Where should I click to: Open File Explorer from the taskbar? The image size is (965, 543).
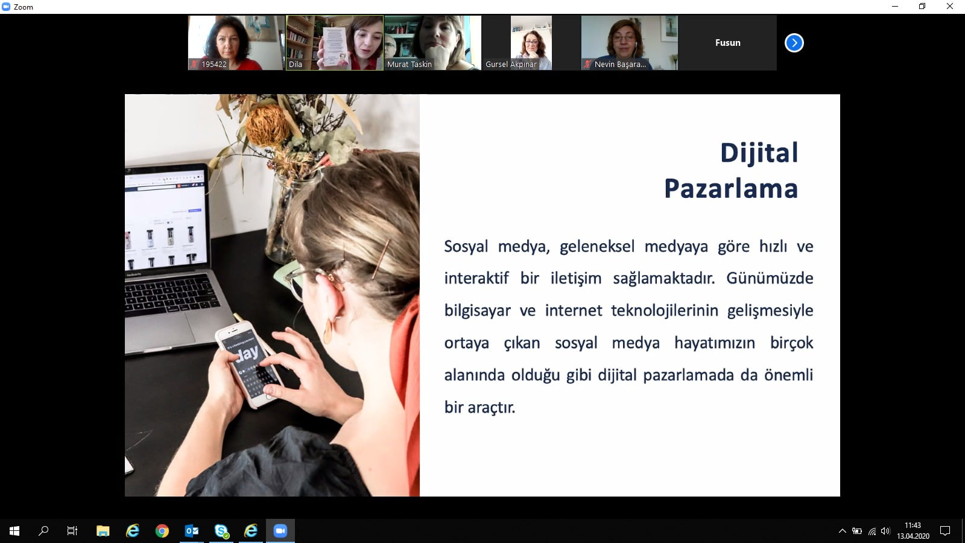point(101,531)
